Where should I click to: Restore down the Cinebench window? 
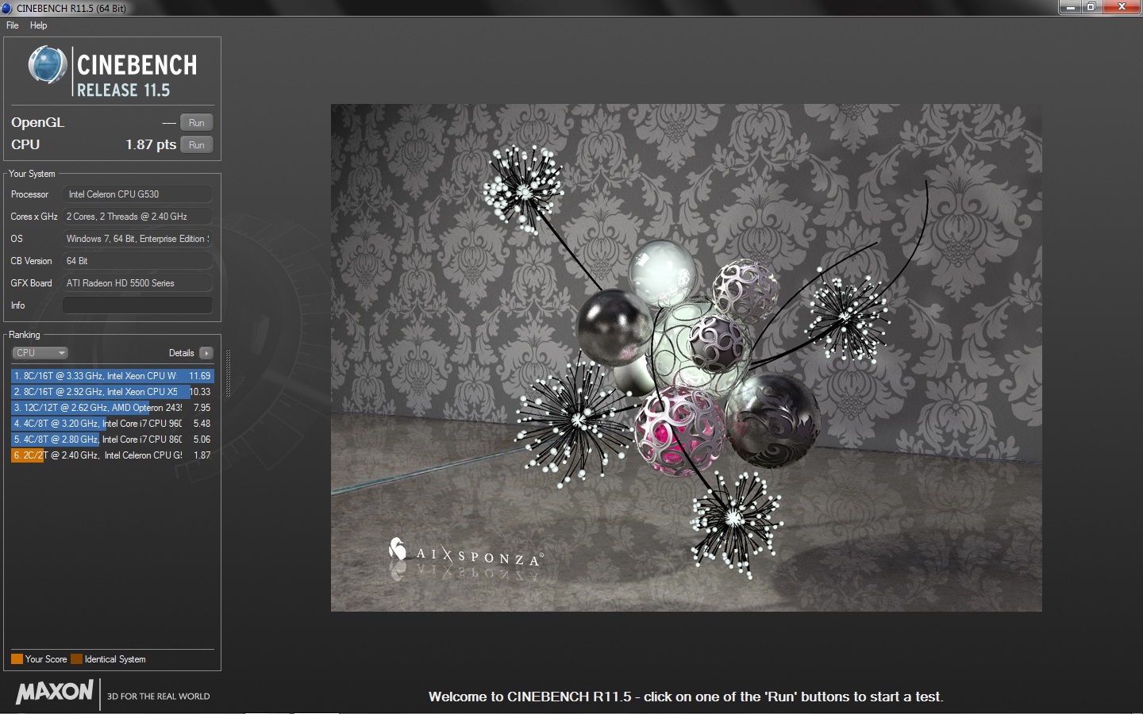click(x=1091, y=7)
